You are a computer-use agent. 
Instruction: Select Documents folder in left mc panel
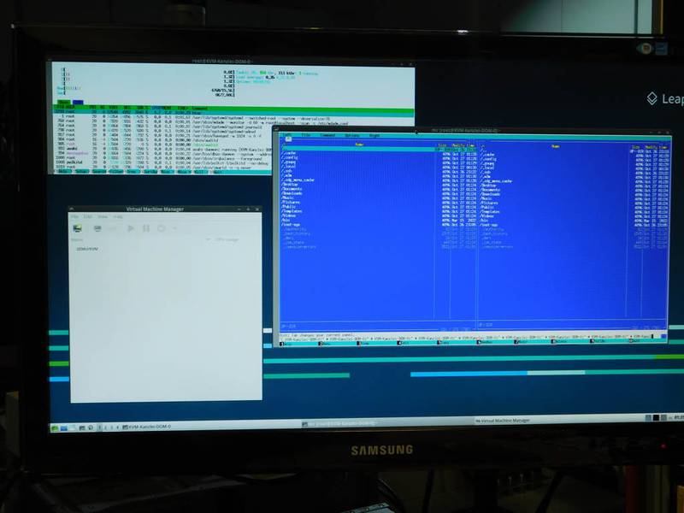coord(294,187)
